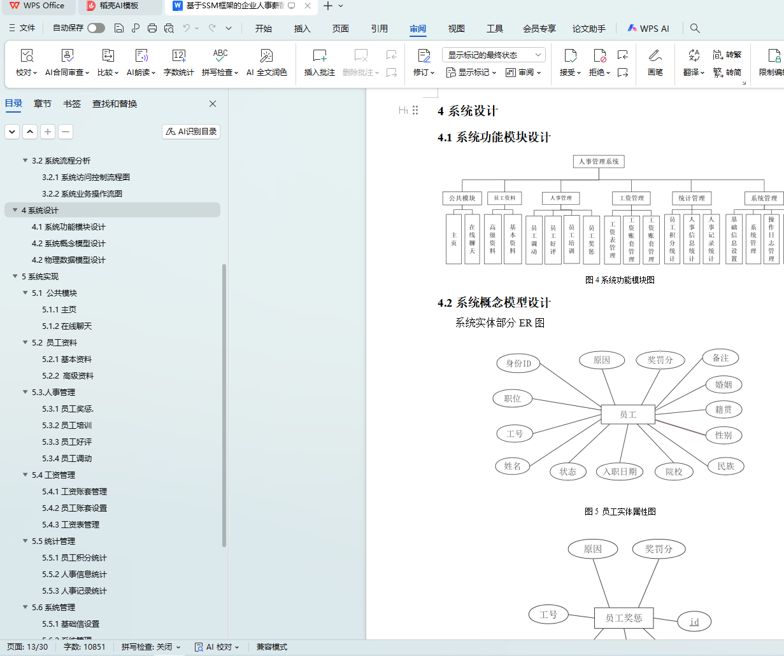Click the 插入批注 insert comment icon

[x=320, y=56]
